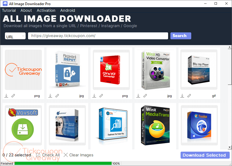Open the Android menu
The width and height of the screenshot is (232, 166).
pyautogui.click(x=67, y=10)
